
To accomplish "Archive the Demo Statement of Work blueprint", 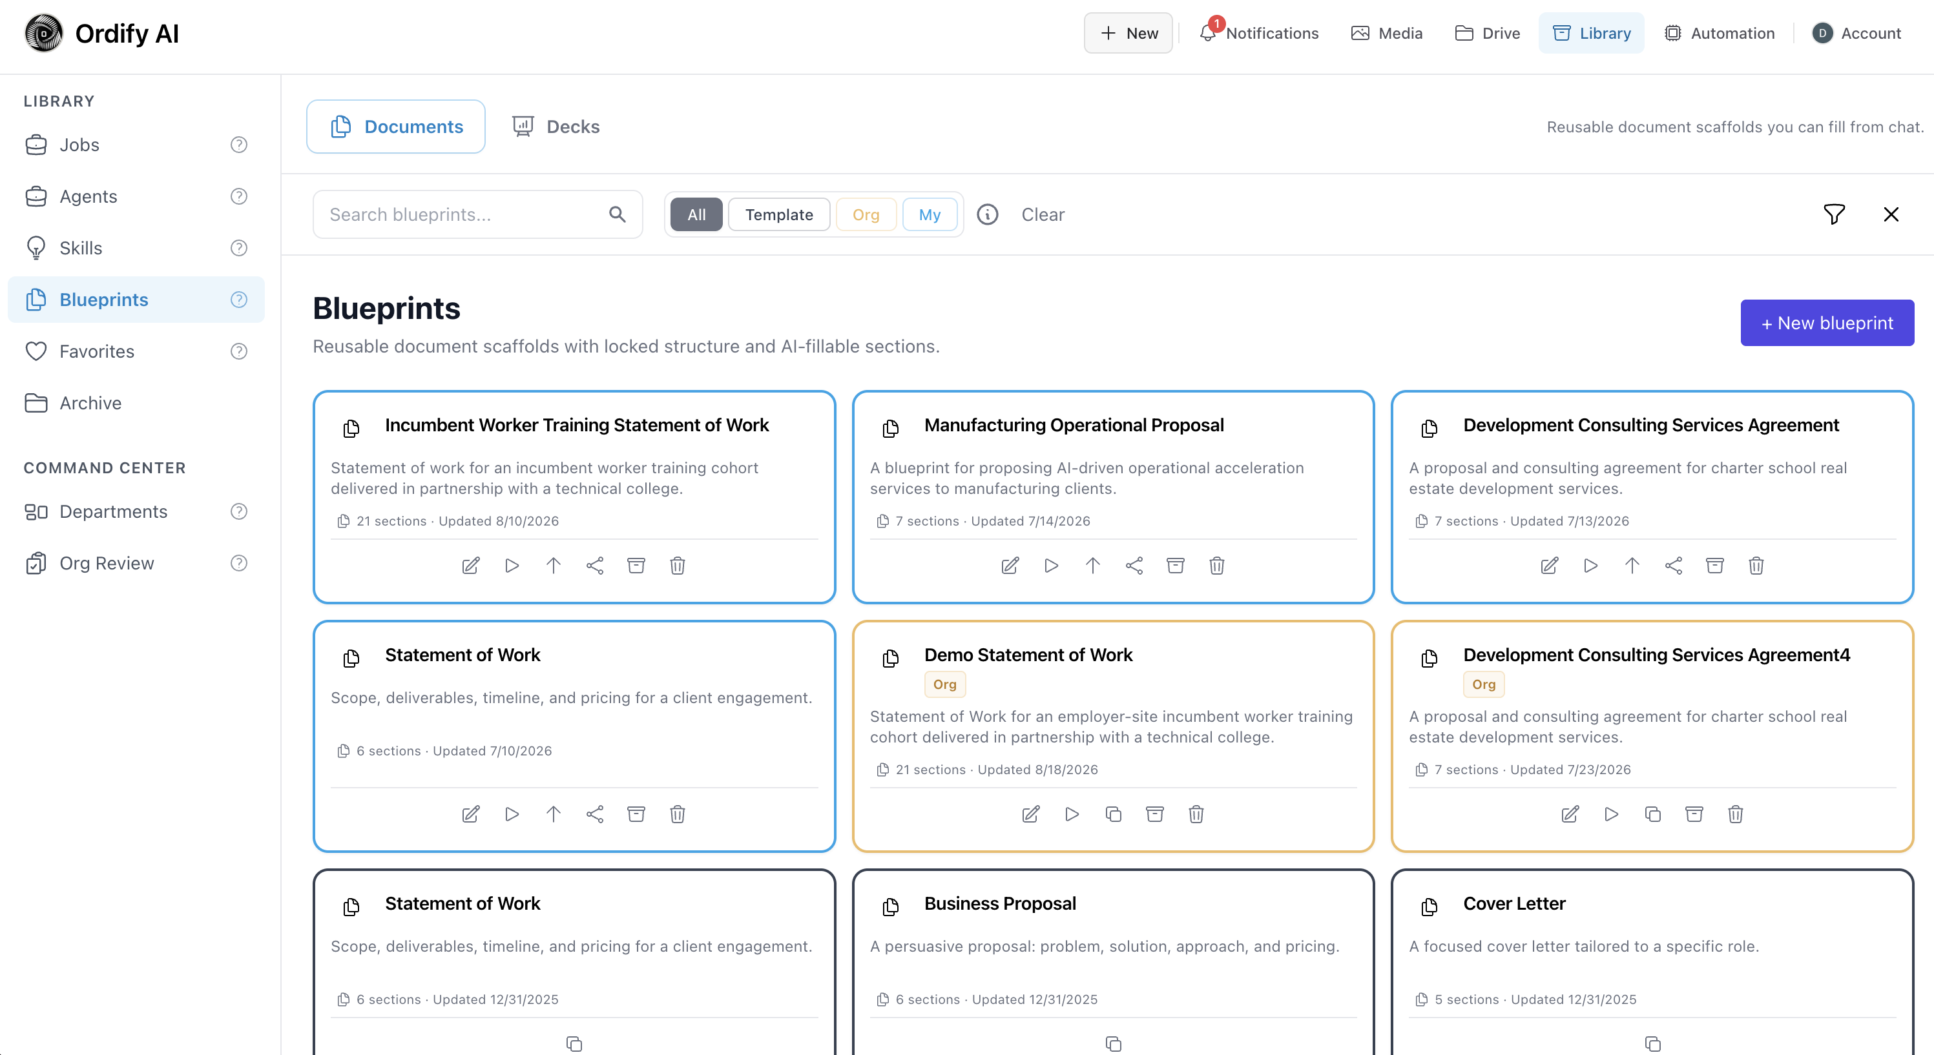I will (1155, 814).
